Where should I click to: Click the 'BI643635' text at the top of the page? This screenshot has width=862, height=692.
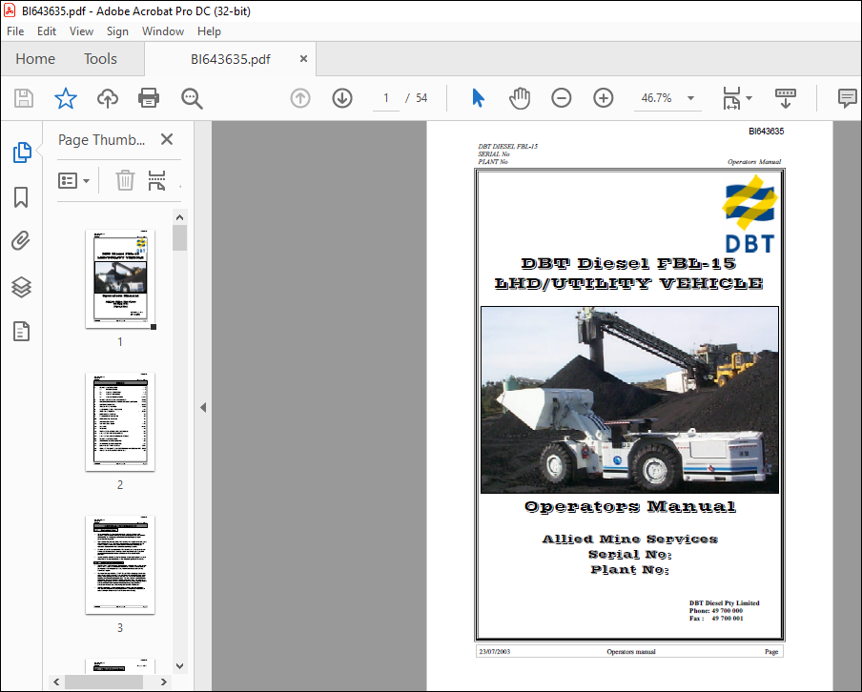click(x=766, y=131)
